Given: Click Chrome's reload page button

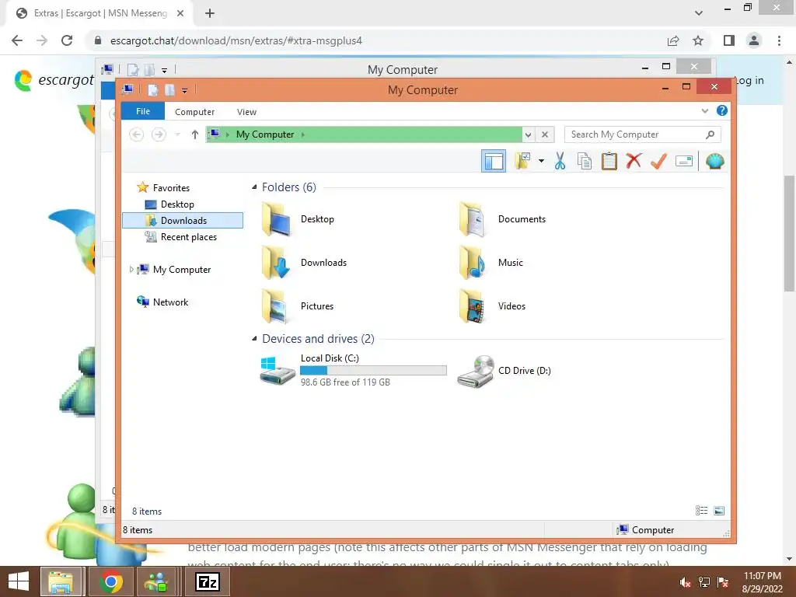Looking at the screenshot, I should [x=67, y=40].
